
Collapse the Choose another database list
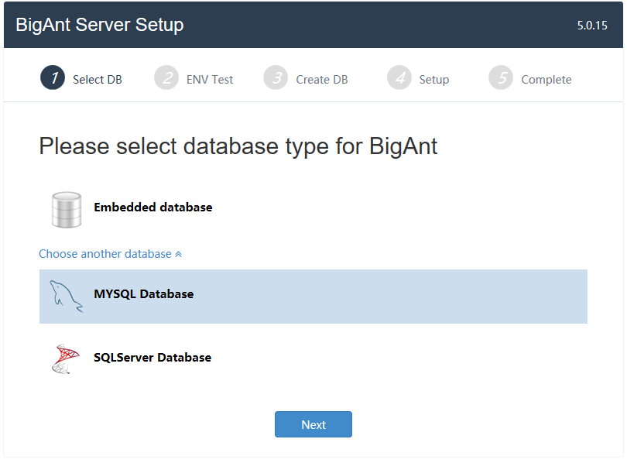click(x=105, y=254)
